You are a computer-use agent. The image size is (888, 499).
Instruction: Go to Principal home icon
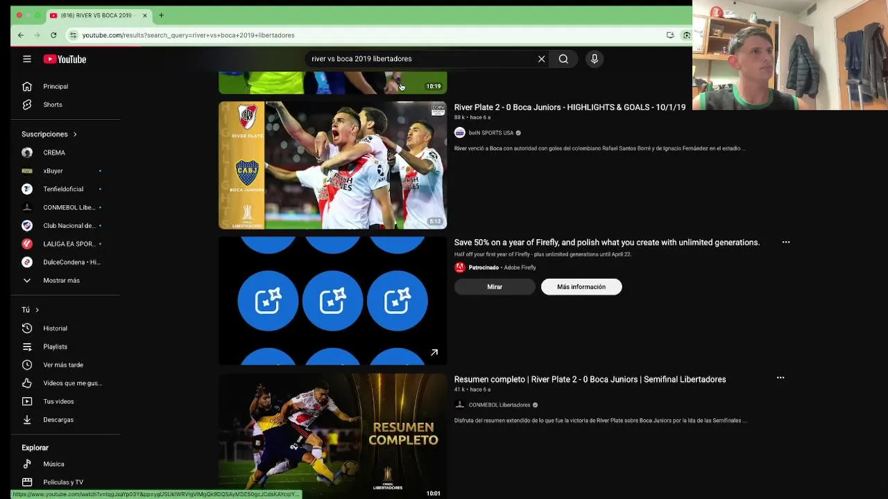[27, 87]
